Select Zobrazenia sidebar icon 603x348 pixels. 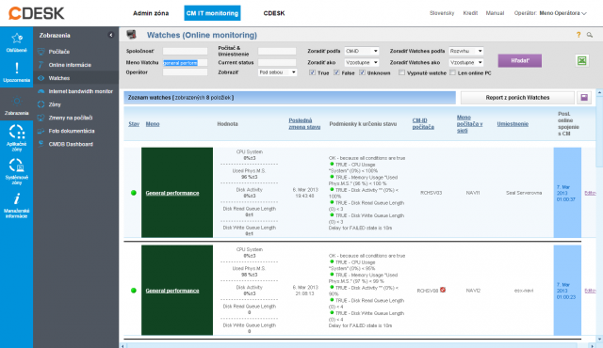click(17, 102)
